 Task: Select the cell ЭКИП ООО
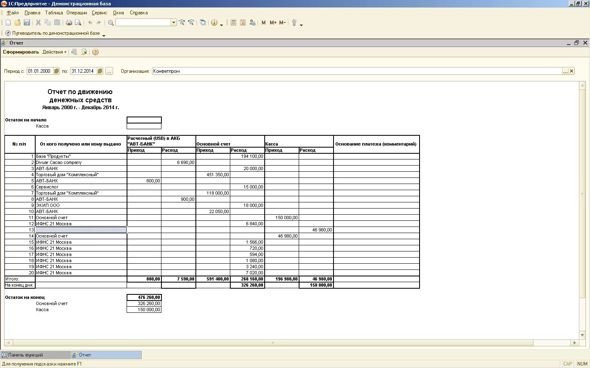click(81, 205)
